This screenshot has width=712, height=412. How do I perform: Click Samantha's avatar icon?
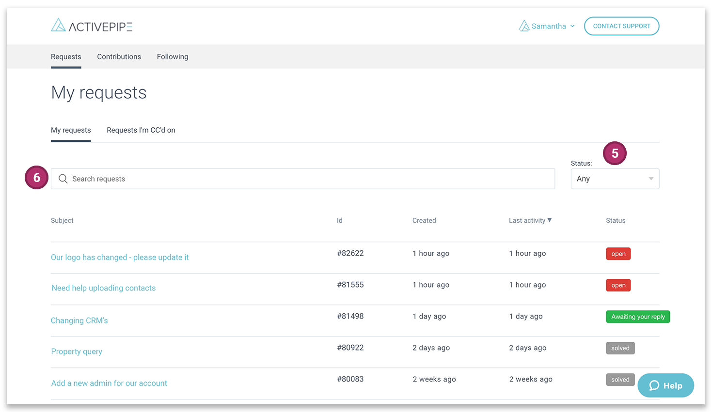[x=524, y=26]
